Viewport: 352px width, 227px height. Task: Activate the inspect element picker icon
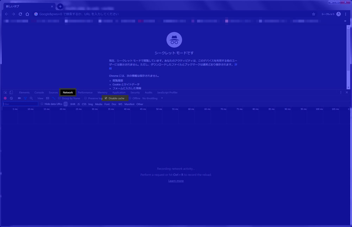5,93
